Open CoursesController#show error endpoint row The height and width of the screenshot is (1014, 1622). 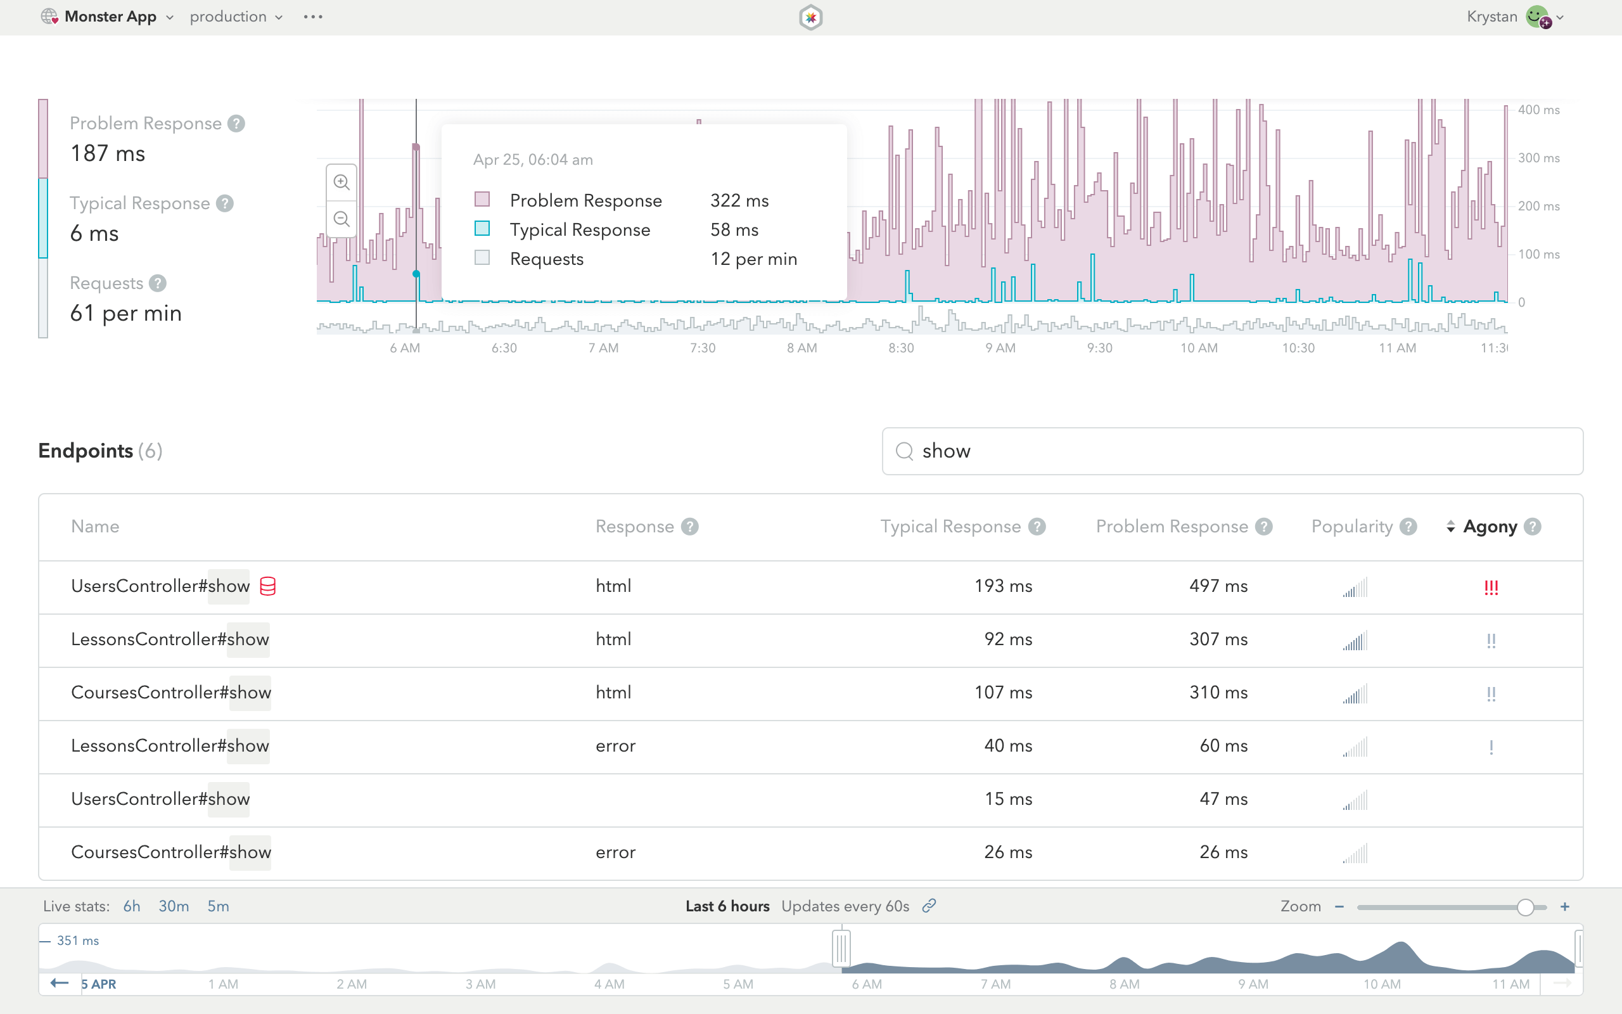[x=171, y=852]
